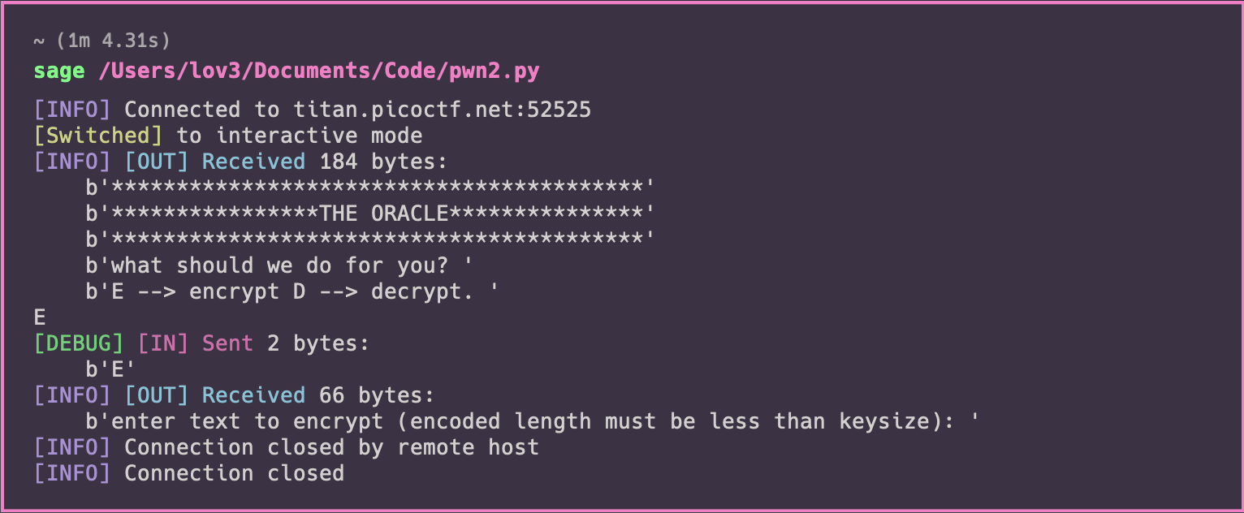Click the b'E' sent bytes line
1244x513 pixels.
pos(111,369)
